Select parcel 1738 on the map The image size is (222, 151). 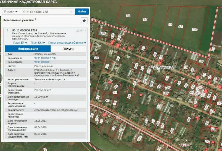[194, 29]
